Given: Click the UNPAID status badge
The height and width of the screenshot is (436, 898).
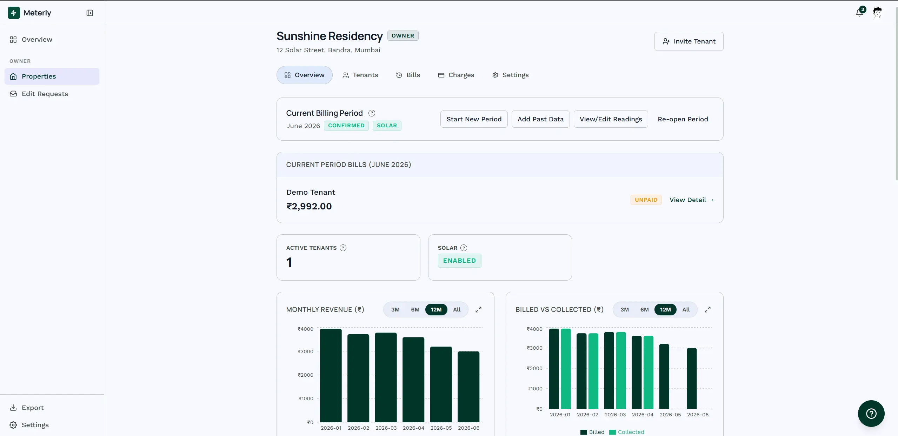Looking at the screenshot, I should tap(646, 200).
